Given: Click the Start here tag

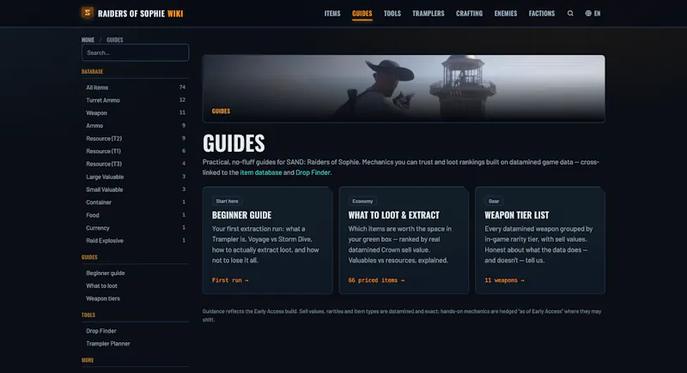Looking at the screenshot, I should (227, 202).
